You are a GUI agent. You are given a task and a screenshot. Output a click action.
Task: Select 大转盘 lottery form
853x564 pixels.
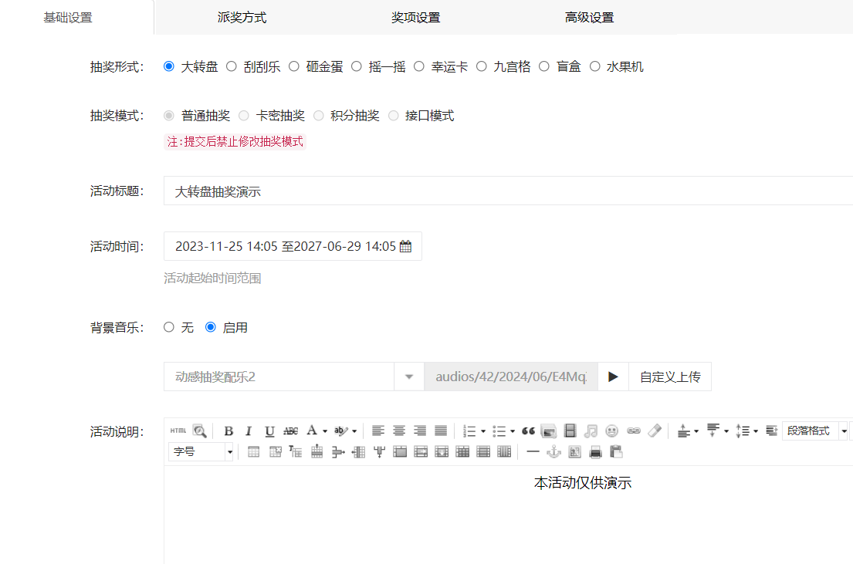coord(168,66)
